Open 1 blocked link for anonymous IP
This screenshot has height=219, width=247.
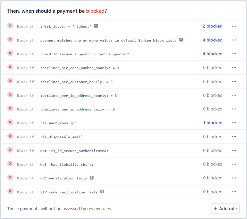[213, 123]
